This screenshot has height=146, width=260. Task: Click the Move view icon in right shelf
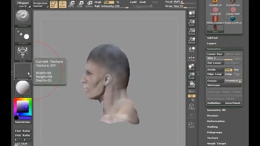pos(191,67)
